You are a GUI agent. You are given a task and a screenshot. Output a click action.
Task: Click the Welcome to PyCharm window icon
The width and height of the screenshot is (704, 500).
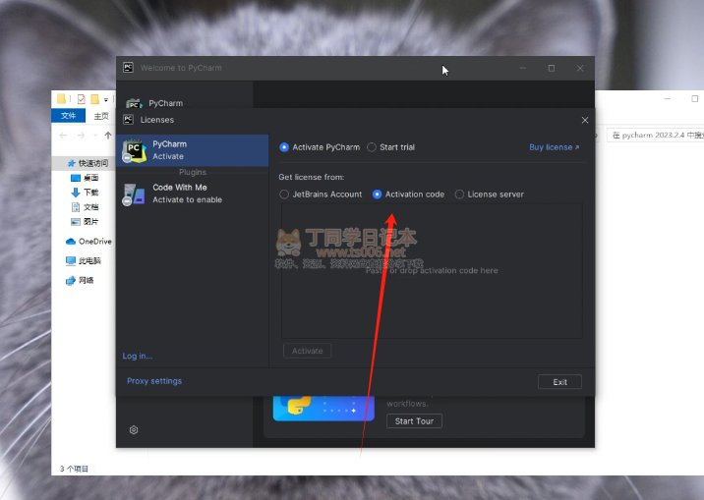[128, 68]
